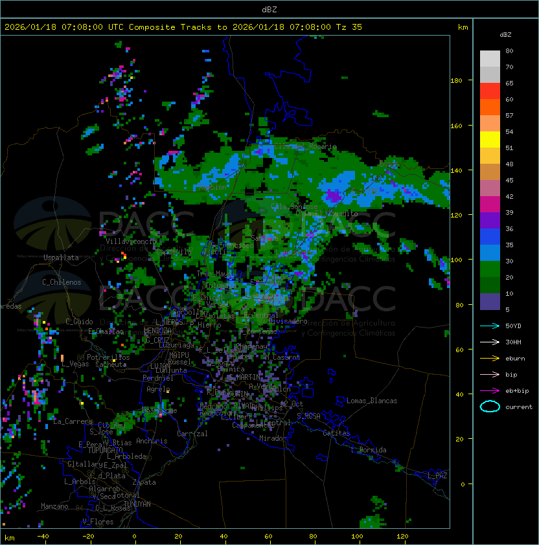Pick the purple 39 dBZ color band
Viewport: 539px width, 545px height.
coord(490,220)
